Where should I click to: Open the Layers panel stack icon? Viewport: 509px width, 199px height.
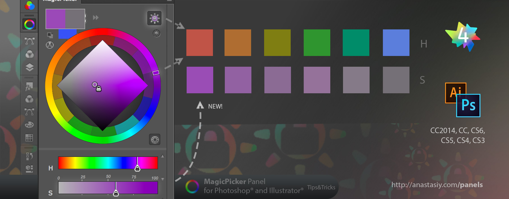pos(29,67)
